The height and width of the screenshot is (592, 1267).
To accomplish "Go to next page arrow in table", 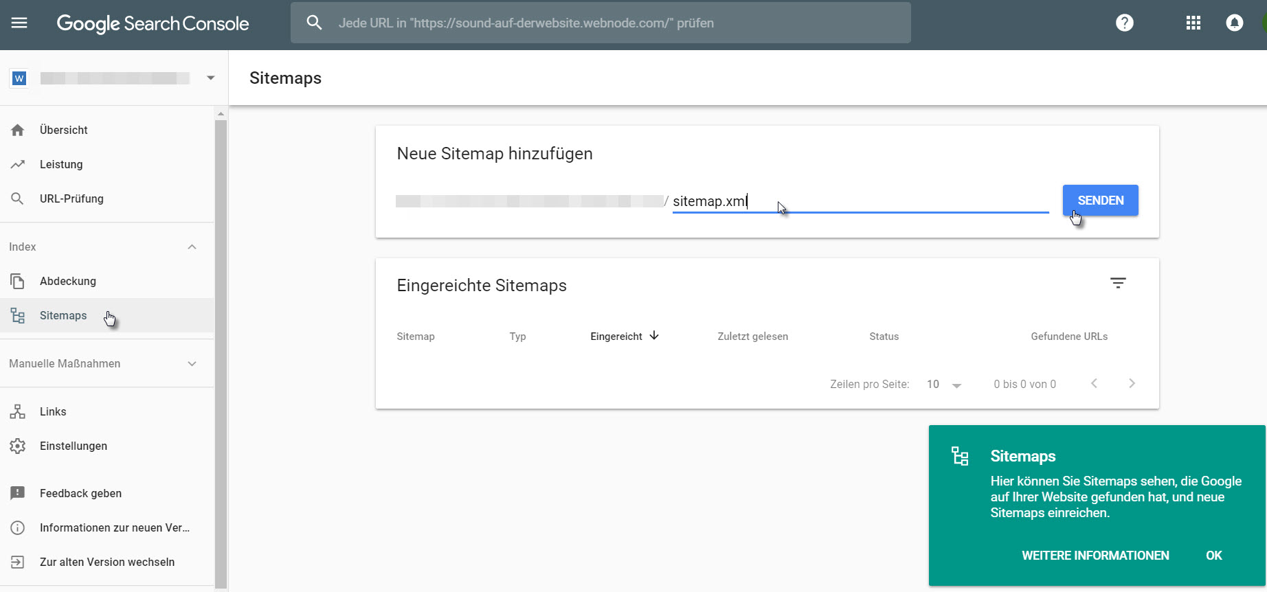I will 1132,383.
